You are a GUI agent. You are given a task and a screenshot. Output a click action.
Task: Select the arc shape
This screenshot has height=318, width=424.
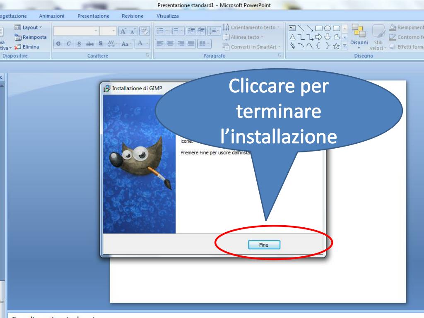pos(301,46)
